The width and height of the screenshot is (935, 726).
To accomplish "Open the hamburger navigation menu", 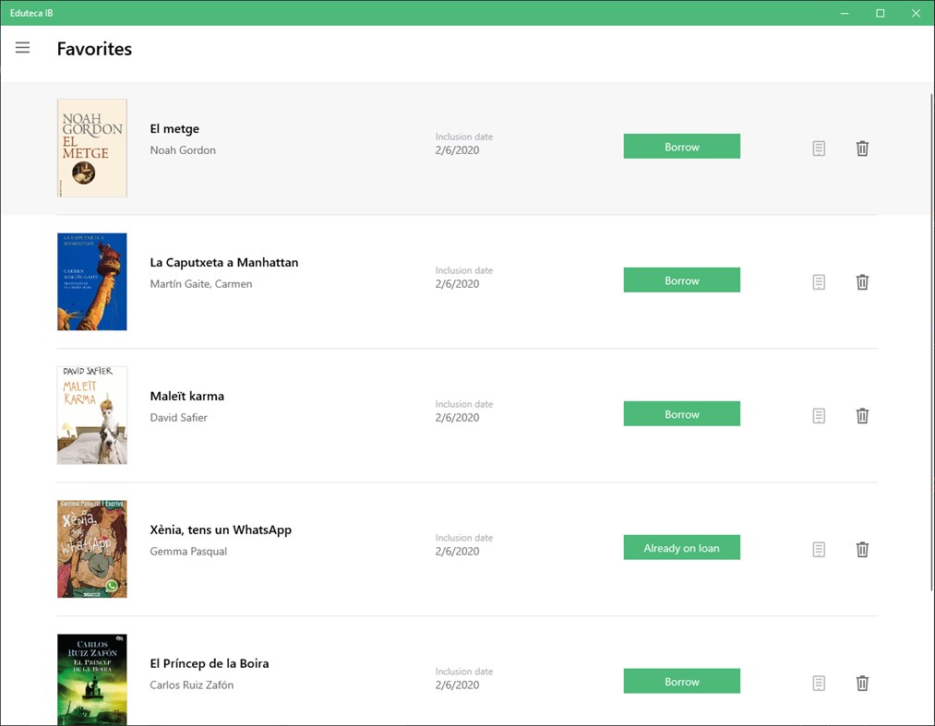I will point(22,48).
